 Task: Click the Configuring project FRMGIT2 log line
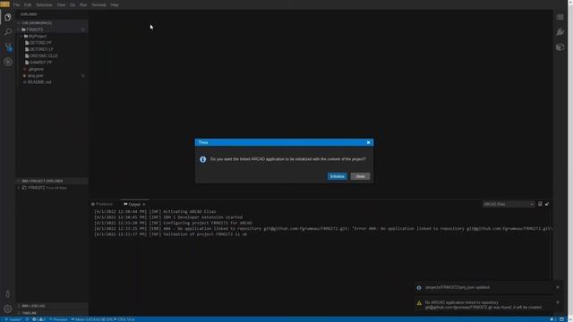(x=173, y=223)
